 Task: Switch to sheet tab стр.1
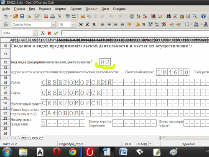point(25,138)
